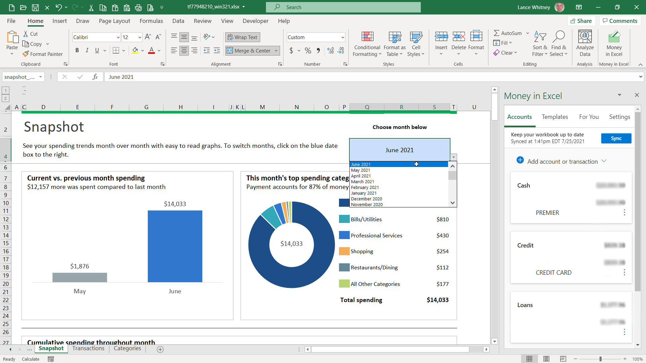Toggle Italic formatting
The width and height of the screenshot is (646, 363).
click(x=87, y=51)
